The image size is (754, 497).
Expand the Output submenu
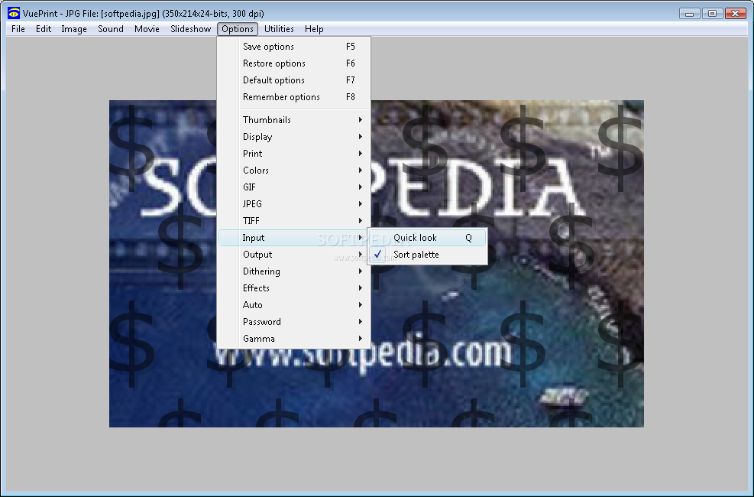[294, 255]
